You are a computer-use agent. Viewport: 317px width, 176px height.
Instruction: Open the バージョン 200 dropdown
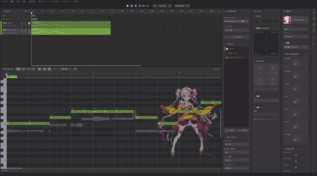pos(296,30)
